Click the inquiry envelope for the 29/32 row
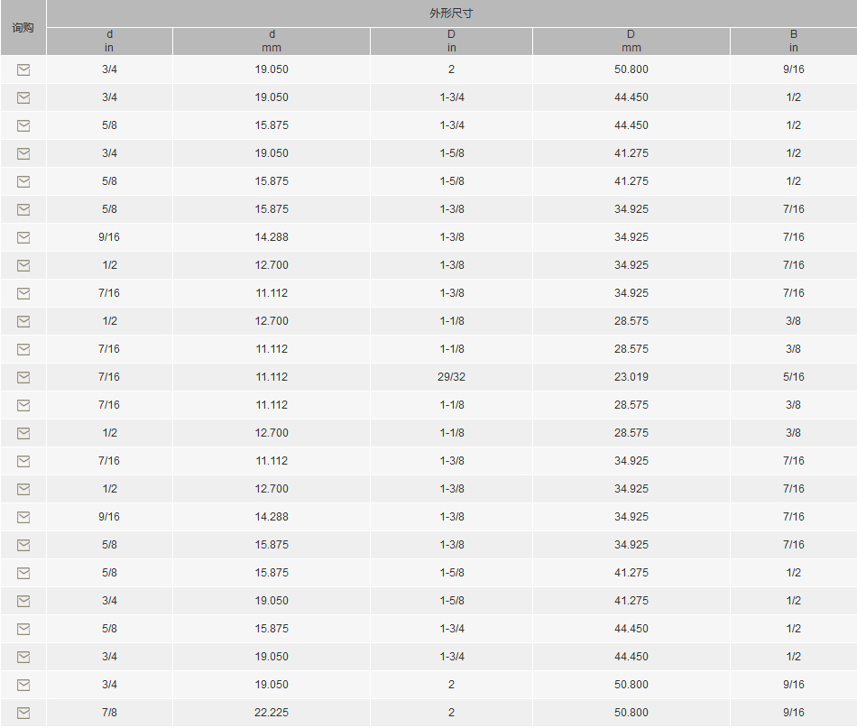857x728 pixels. (23, 377)
